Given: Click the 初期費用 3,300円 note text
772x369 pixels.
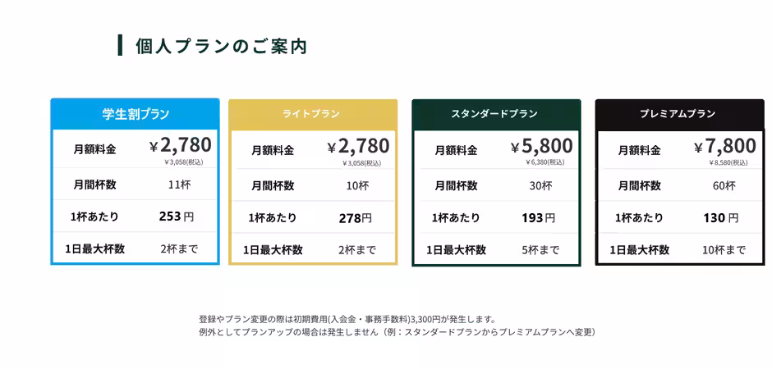Looking at the screenshot, I should coord(347,319).
